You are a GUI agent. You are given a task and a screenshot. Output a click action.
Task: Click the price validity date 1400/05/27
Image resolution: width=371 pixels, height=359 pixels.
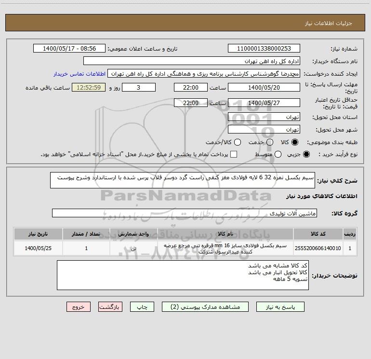coord(264,103)
